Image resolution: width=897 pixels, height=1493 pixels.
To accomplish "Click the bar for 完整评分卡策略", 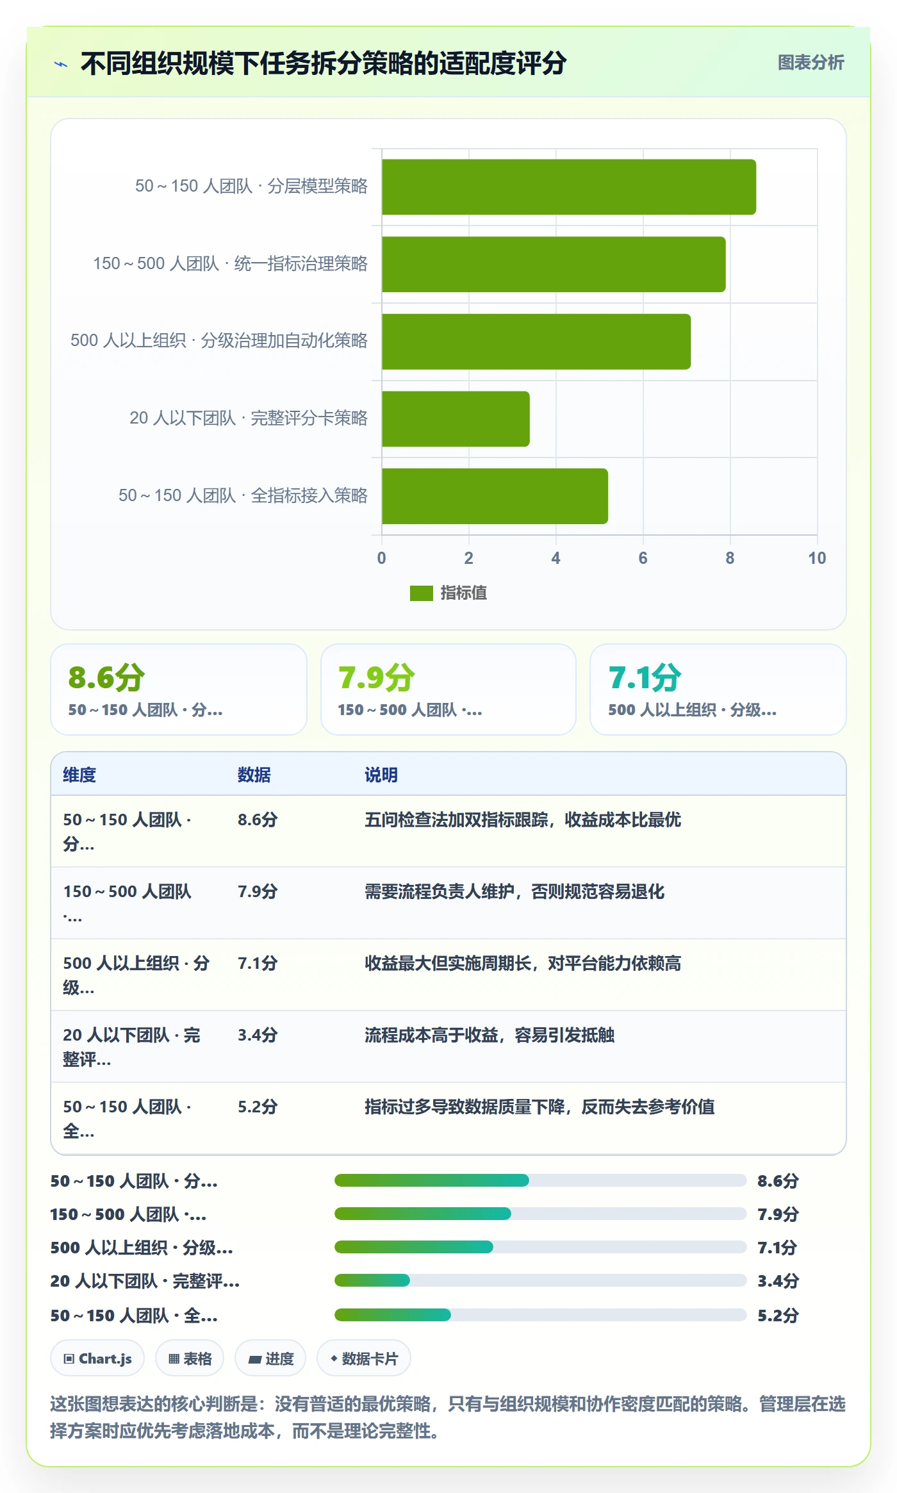I will (456, 419).
